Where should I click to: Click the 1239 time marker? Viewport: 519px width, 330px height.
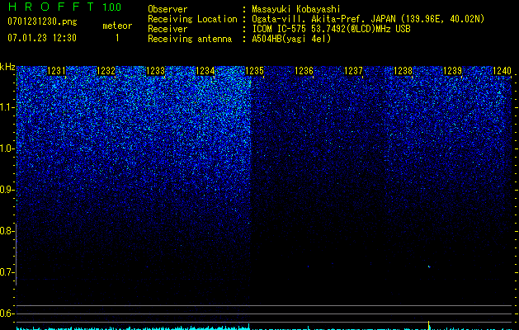pyautogui.click(x=452, y=71)
